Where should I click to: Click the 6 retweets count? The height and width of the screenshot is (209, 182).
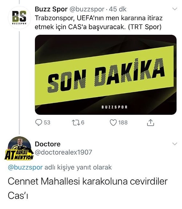pos(83,123)
